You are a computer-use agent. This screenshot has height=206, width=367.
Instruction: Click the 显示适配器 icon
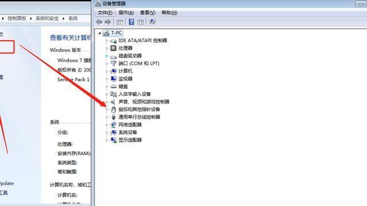coord(114,140)
